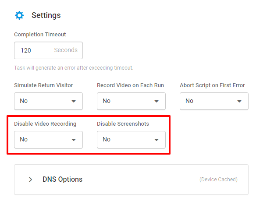The width and height of the screenshot is (256, 201).
Task: Click the Simulate Return Visitor label
Action: point(43,85)
